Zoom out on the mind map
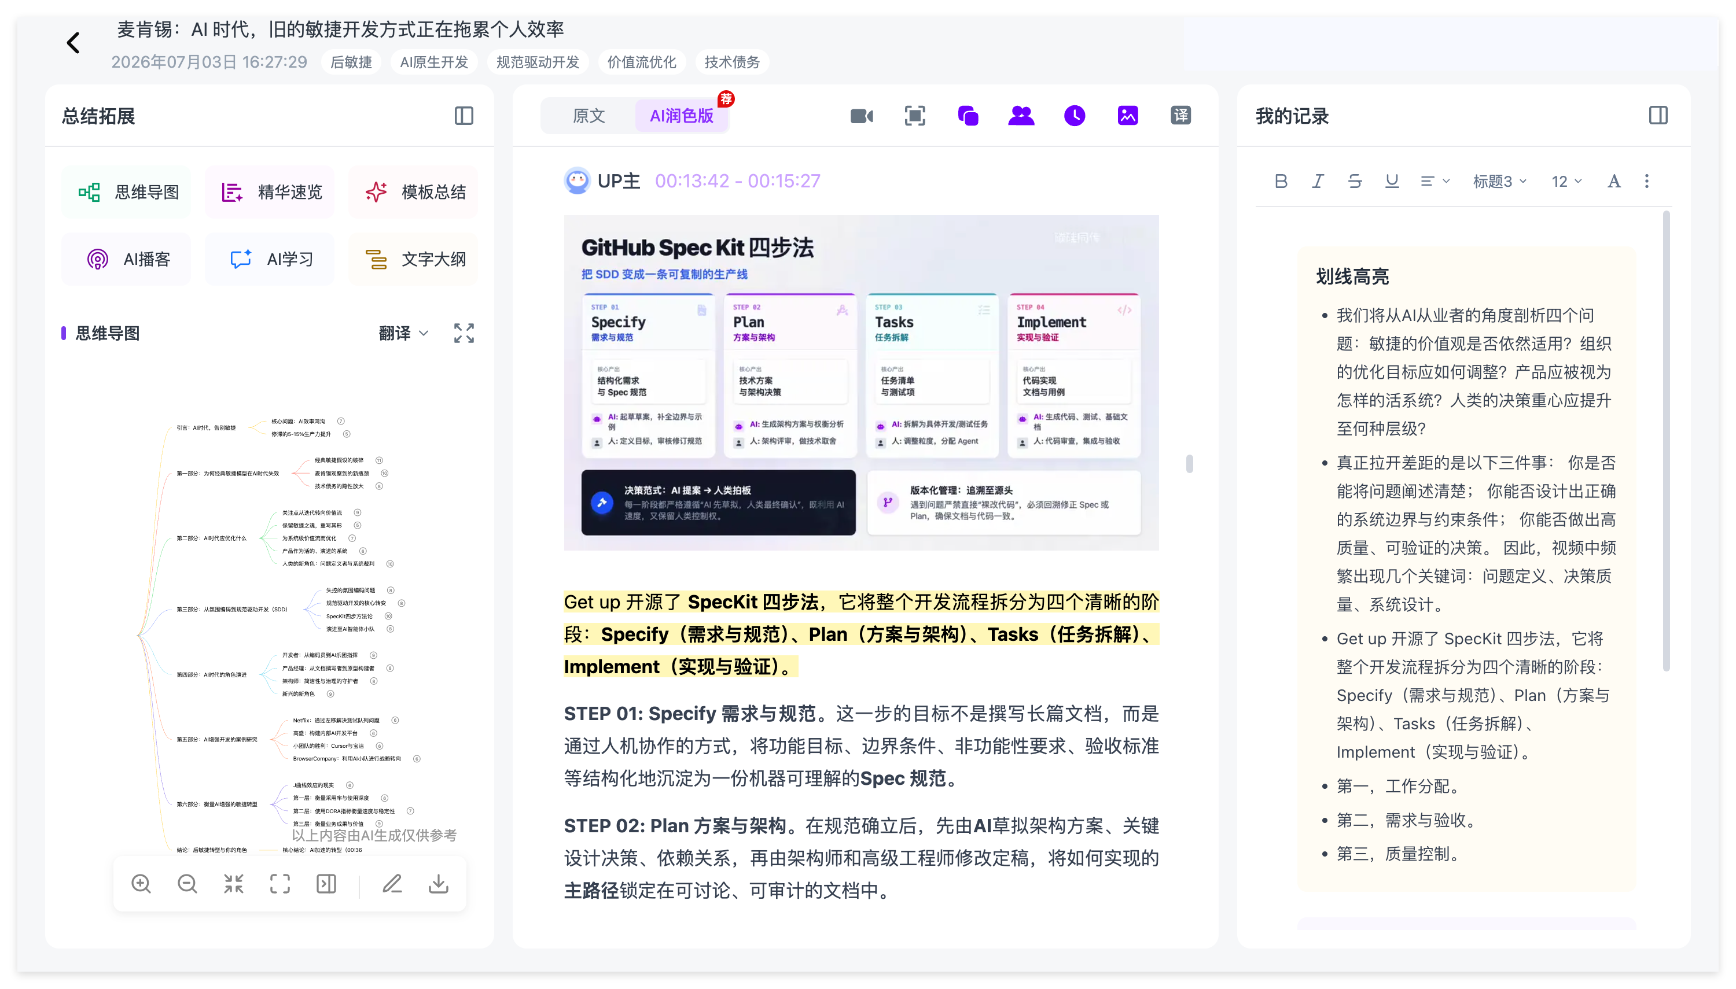The width and height of the screenshot is (1736, 989). click(187, 883)
